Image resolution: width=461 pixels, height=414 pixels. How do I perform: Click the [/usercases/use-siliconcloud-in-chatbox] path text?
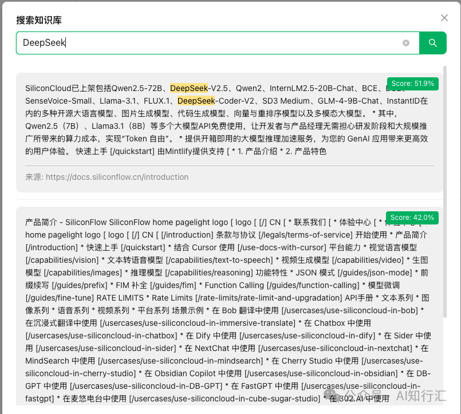[101, 336]
